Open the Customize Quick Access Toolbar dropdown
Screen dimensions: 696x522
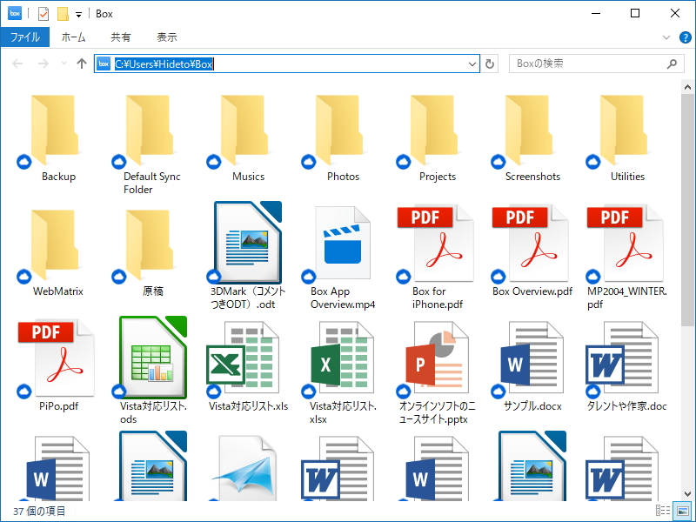point(78,15)
